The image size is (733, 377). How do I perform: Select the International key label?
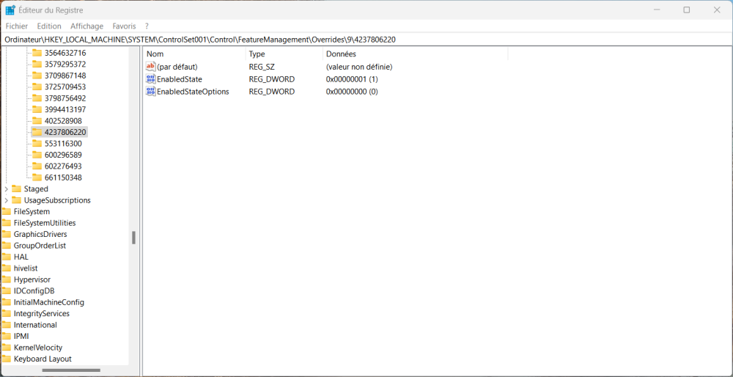[35, 325]
